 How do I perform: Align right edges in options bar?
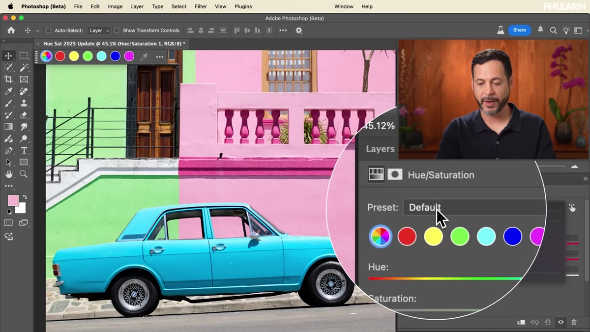click(x=212, y=30)
